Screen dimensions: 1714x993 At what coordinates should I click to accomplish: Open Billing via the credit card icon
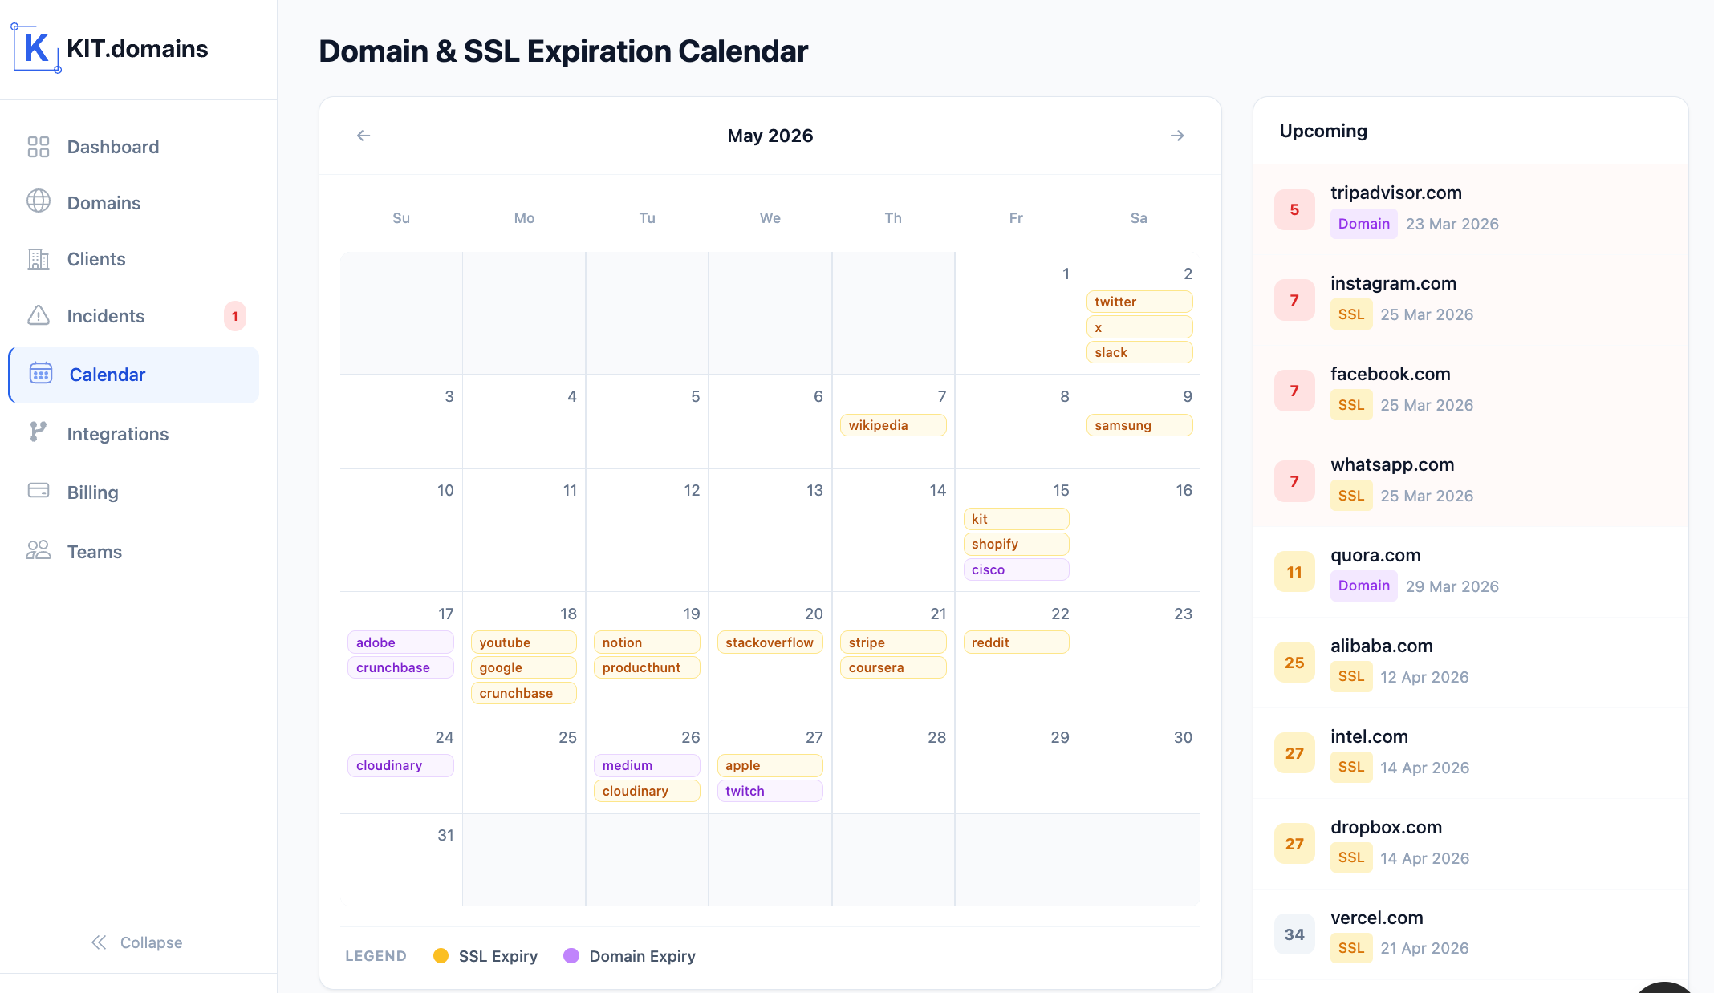point(38,491)
